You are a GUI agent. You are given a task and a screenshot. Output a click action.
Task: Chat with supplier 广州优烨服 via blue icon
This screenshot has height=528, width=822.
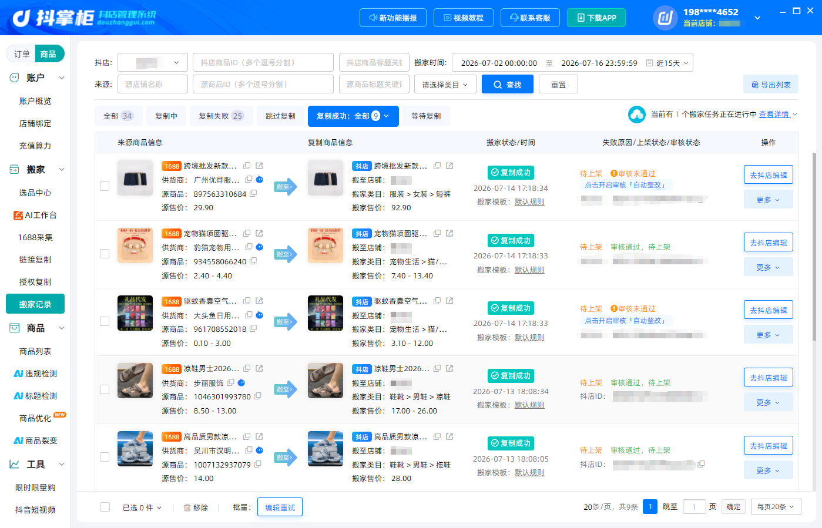[259, 180]
